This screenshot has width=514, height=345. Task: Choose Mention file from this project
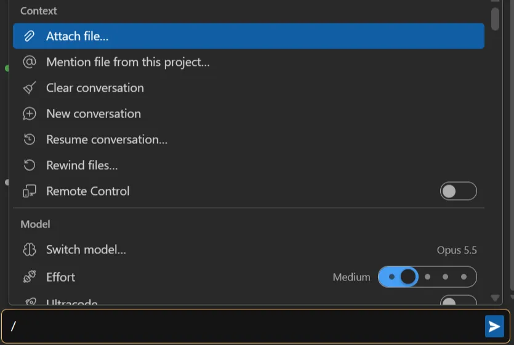click(249, 62)
